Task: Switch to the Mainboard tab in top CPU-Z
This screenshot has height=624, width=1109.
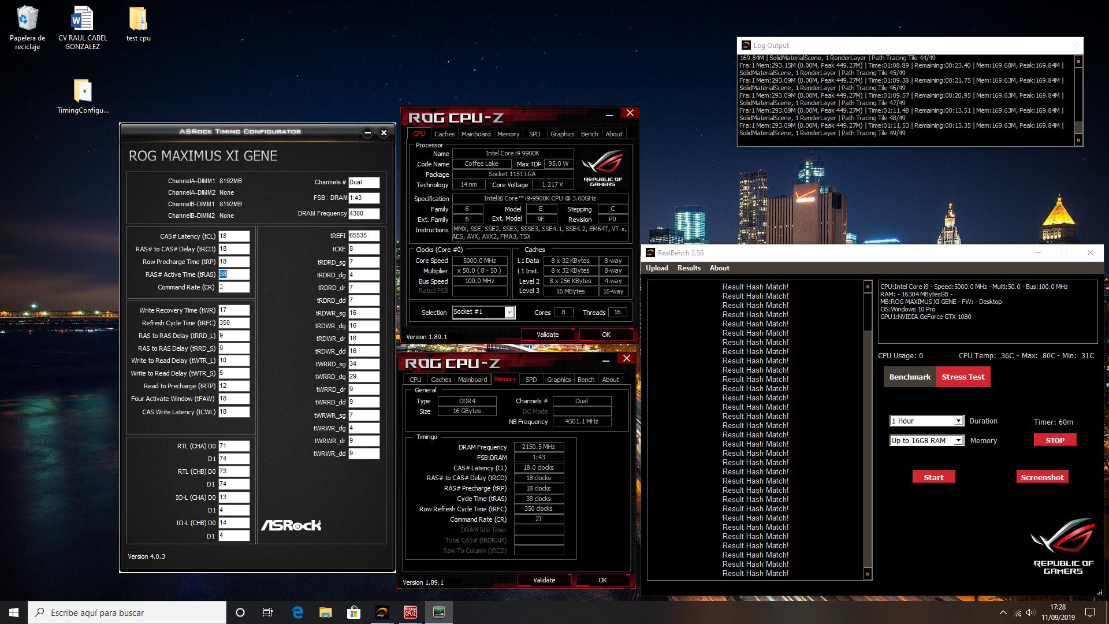Action: (x=476, y=134)
